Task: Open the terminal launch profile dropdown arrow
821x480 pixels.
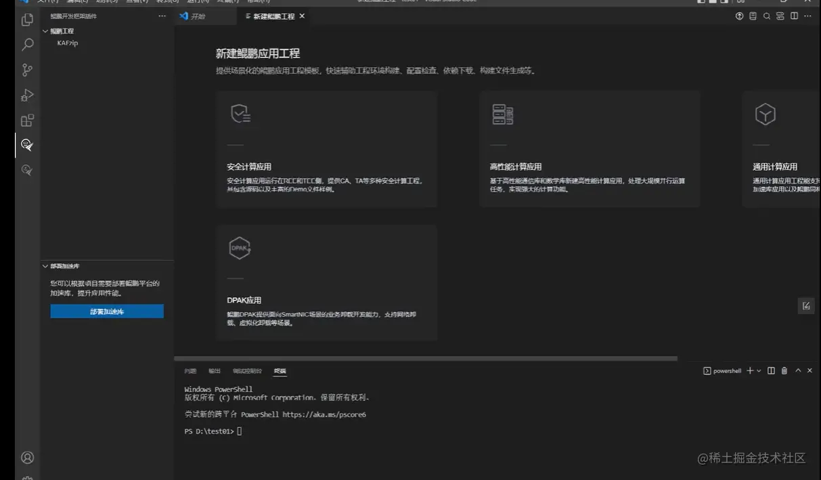Action: click(759, 371)
